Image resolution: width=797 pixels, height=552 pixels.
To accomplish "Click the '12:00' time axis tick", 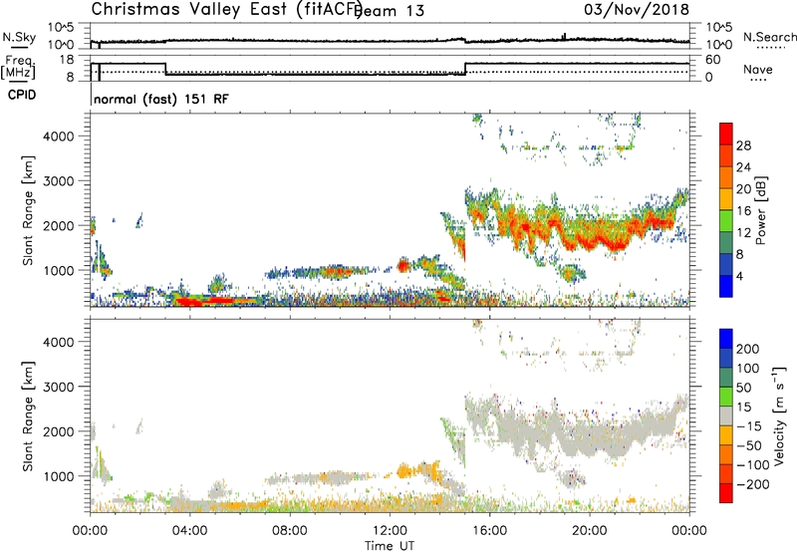I will click(390, 531).
